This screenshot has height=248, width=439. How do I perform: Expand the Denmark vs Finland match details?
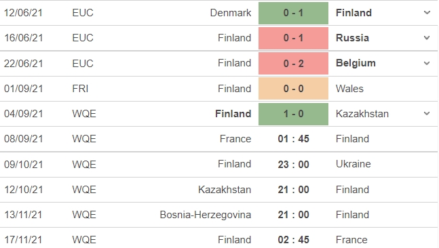coord(427,13)
